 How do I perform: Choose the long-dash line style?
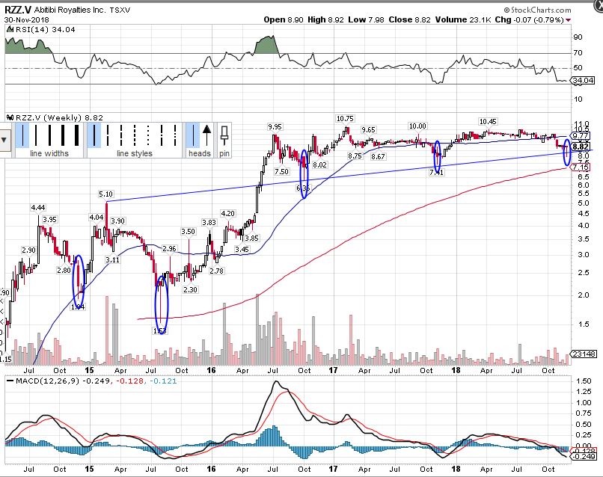point(108,135)
